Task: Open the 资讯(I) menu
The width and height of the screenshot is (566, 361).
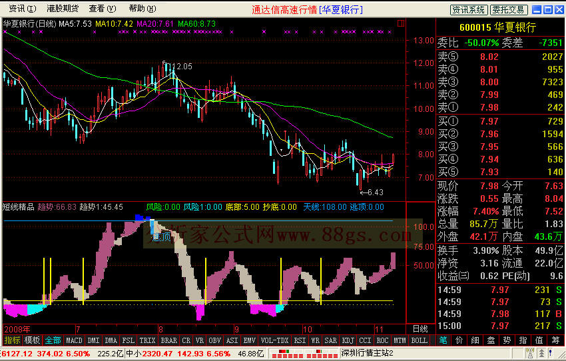Action: (22, 8)
